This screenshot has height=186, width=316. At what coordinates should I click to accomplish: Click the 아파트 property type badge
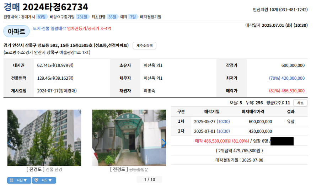click(16, 31)
